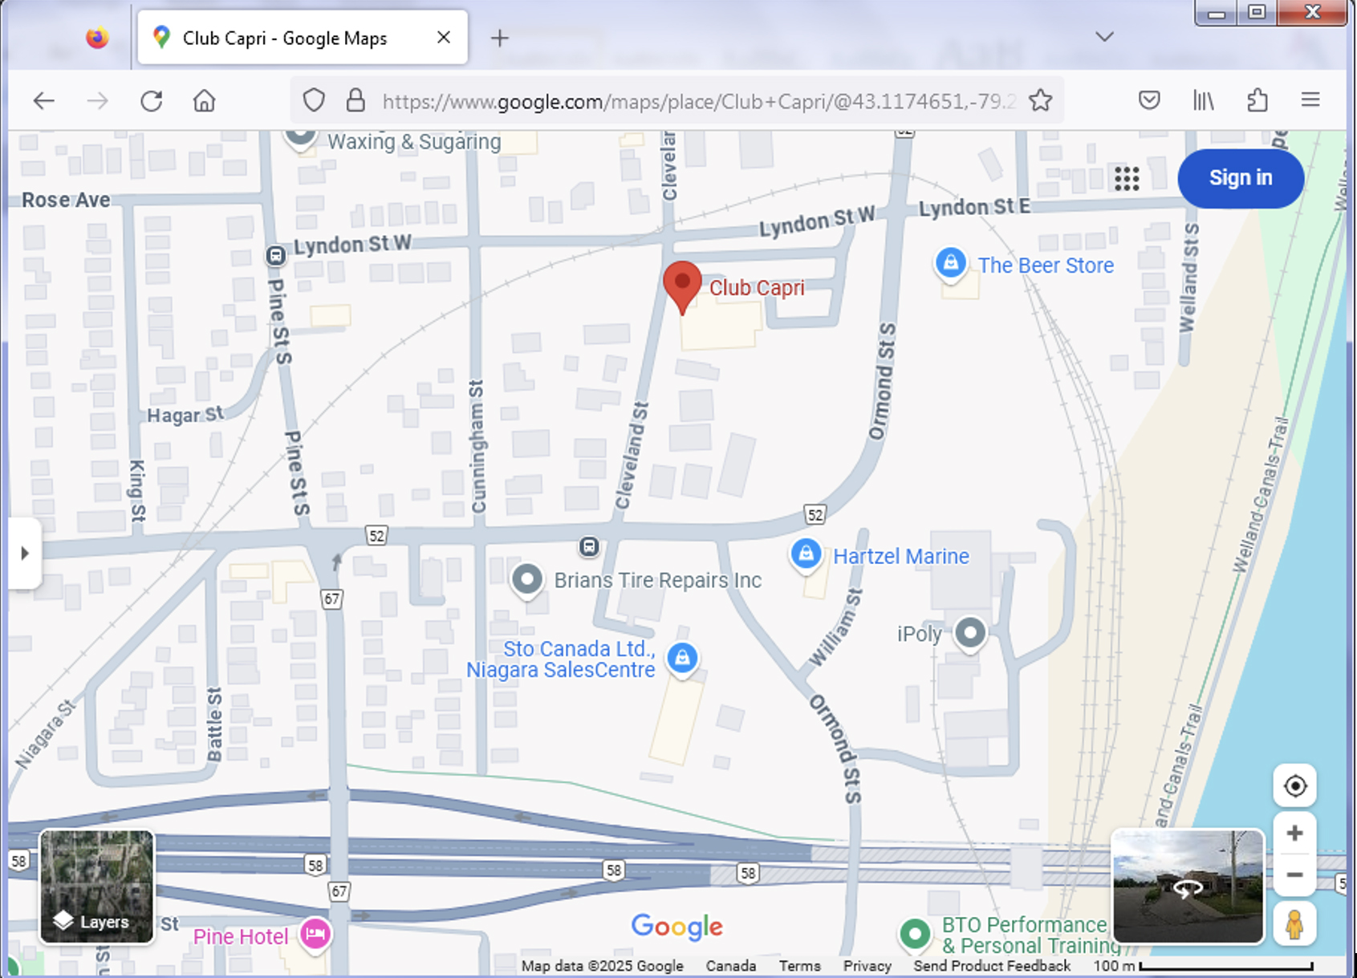Viewport: 1357px width, 978px height.
Task: List all tabs dropdown arrow
Action: tap(1104, 37)
